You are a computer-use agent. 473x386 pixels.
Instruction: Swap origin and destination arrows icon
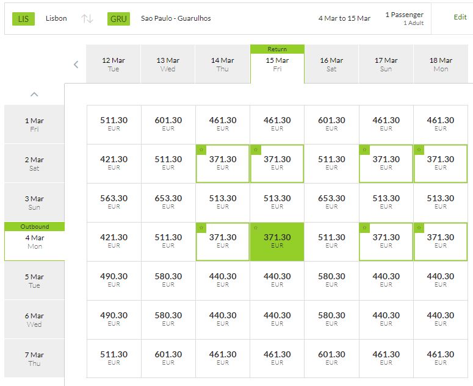click(87, 19)
